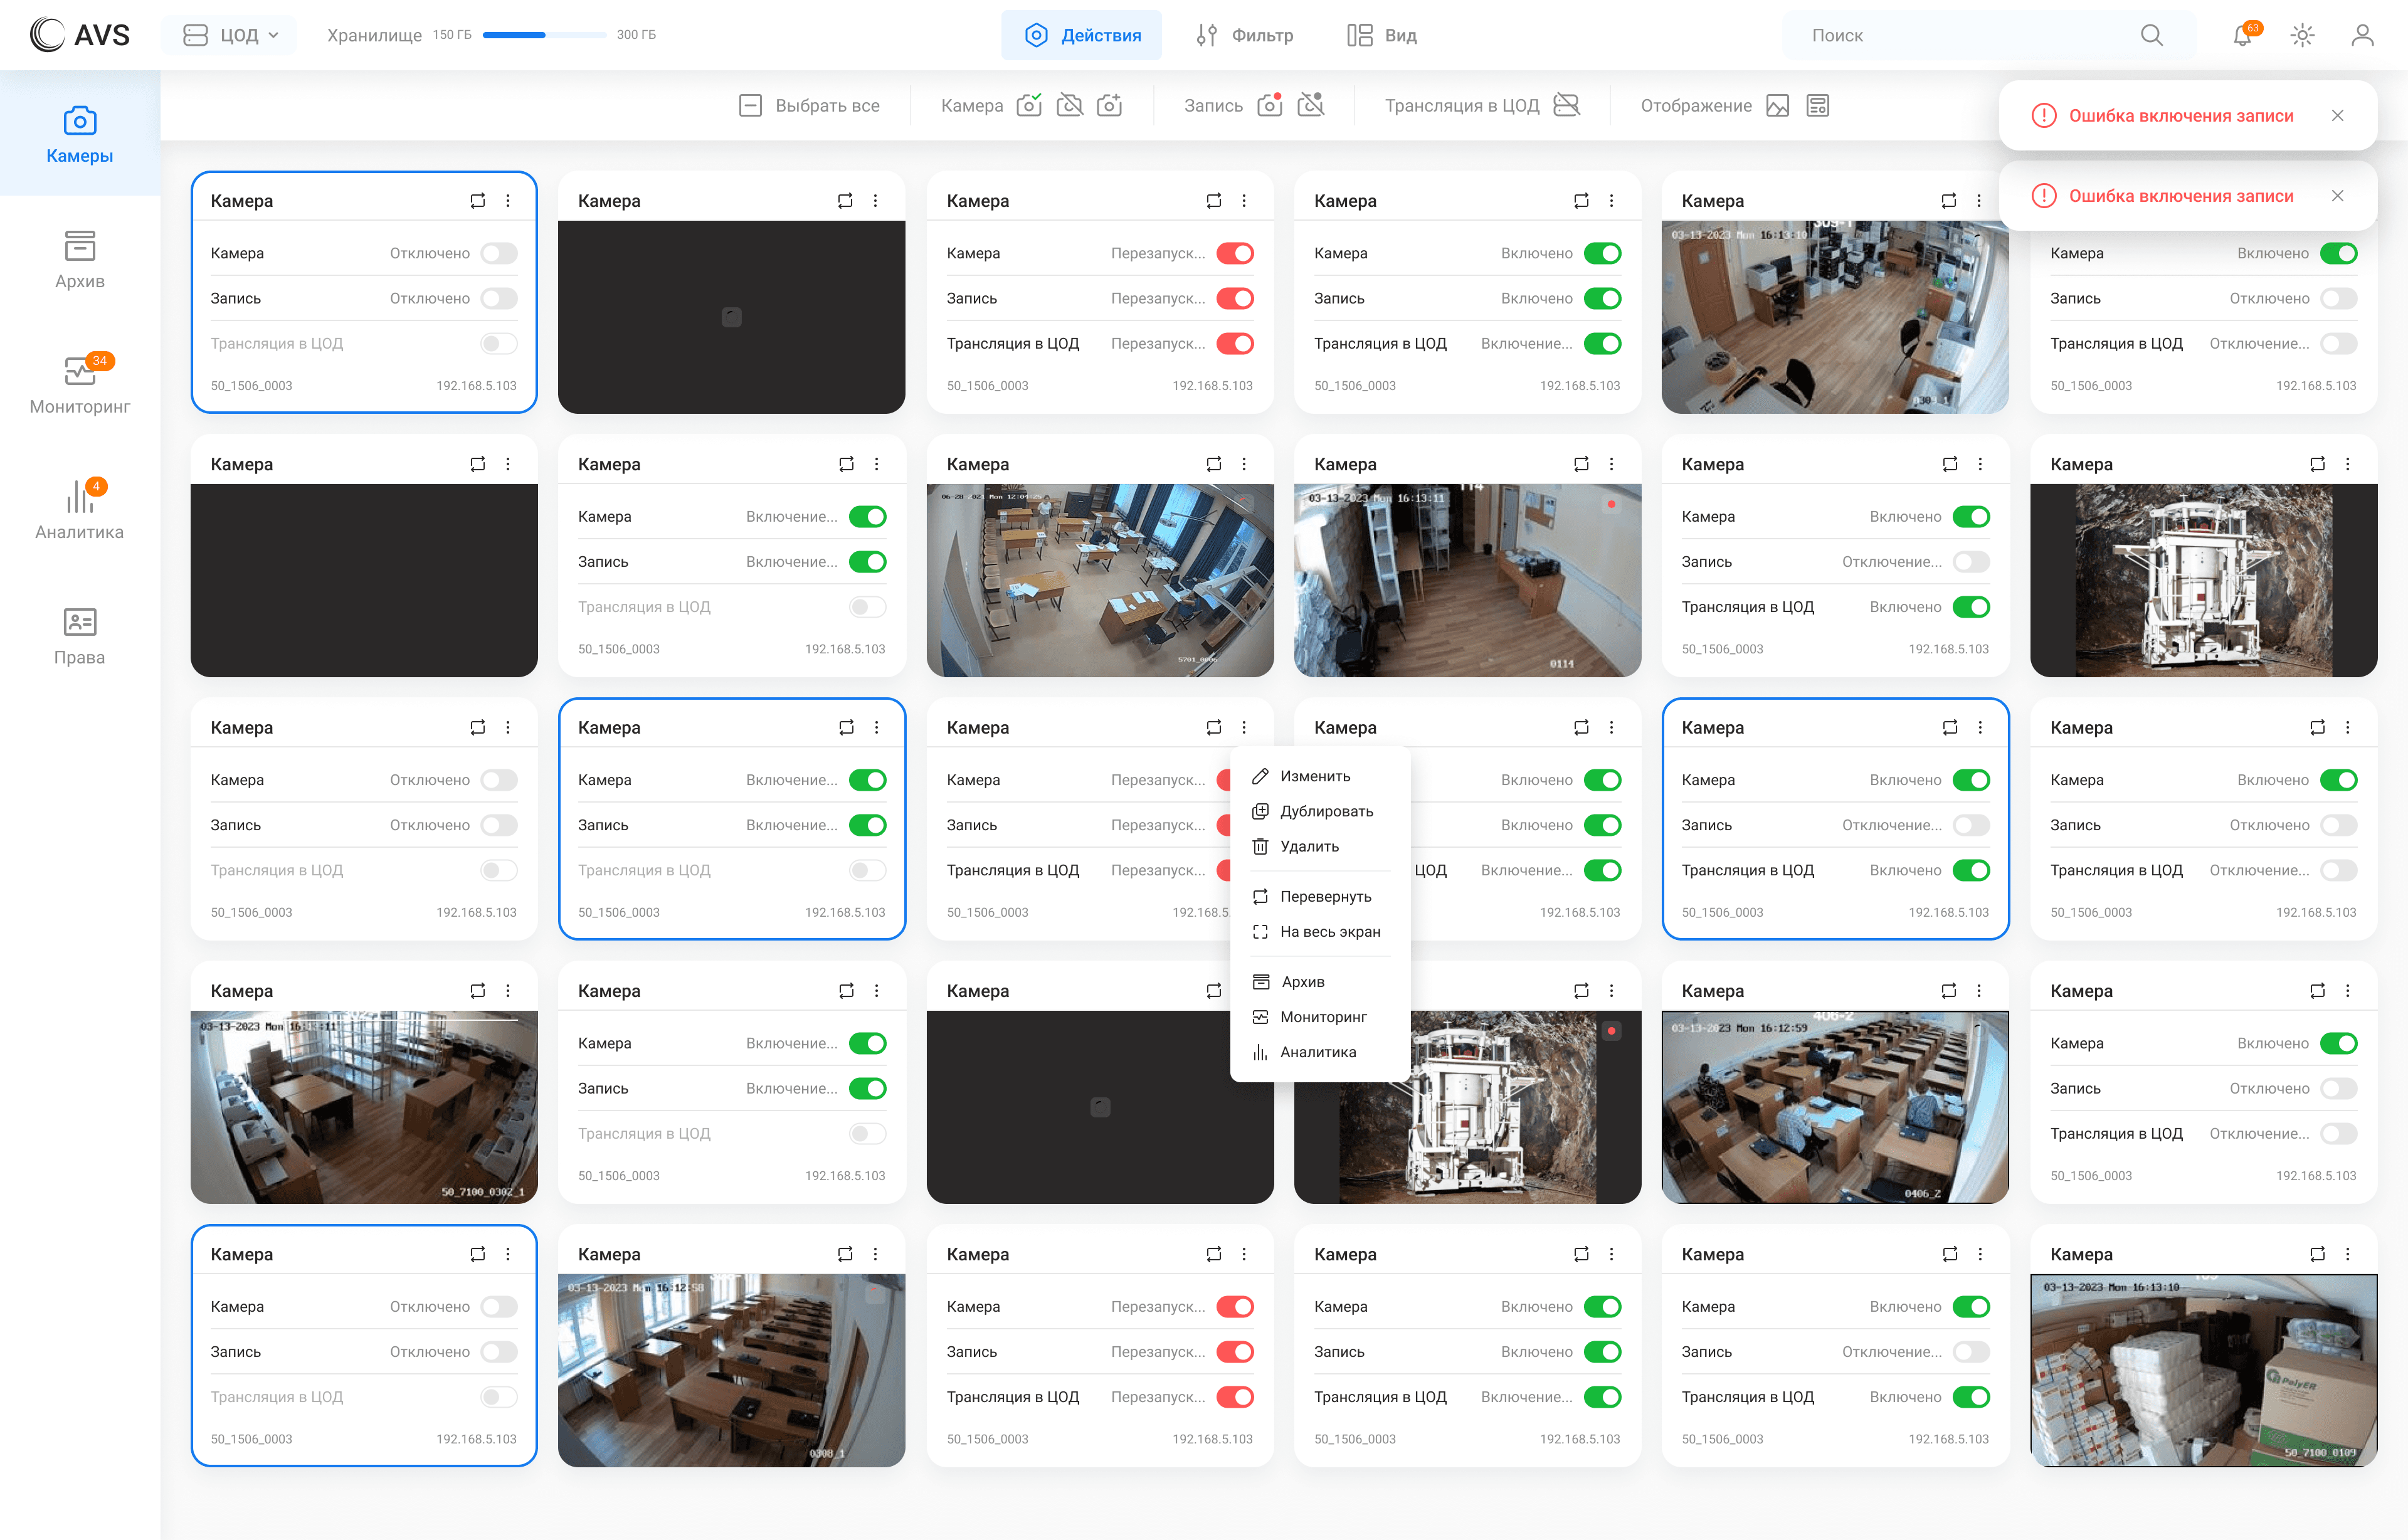Tick the Выбрать все checkbox

750,106
